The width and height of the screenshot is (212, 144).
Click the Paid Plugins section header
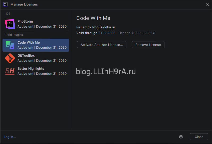pos(14,35)
